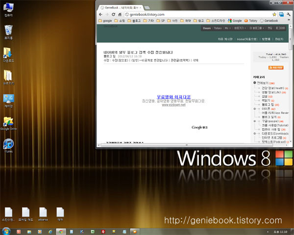
Task: Open the GenieBook bookmark
Action: pos(269,21)
